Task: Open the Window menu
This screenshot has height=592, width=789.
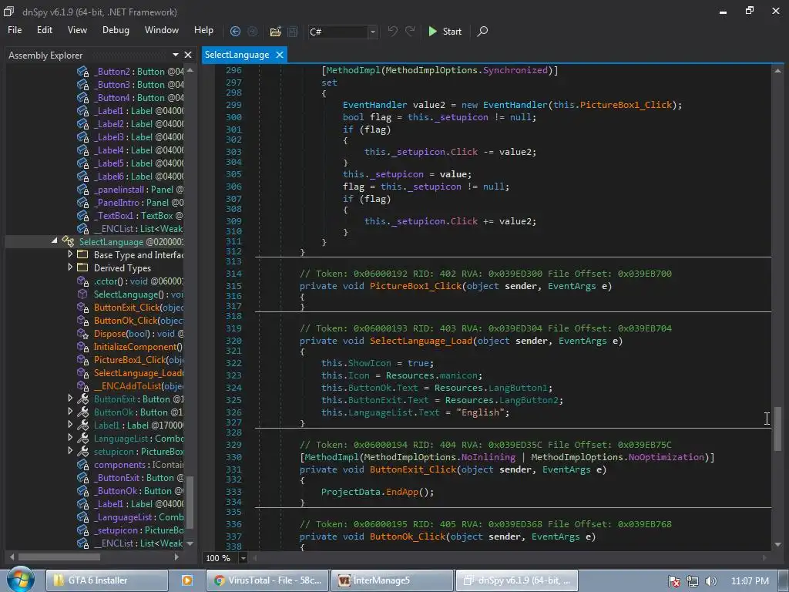Action: click(x=161, y=30)
